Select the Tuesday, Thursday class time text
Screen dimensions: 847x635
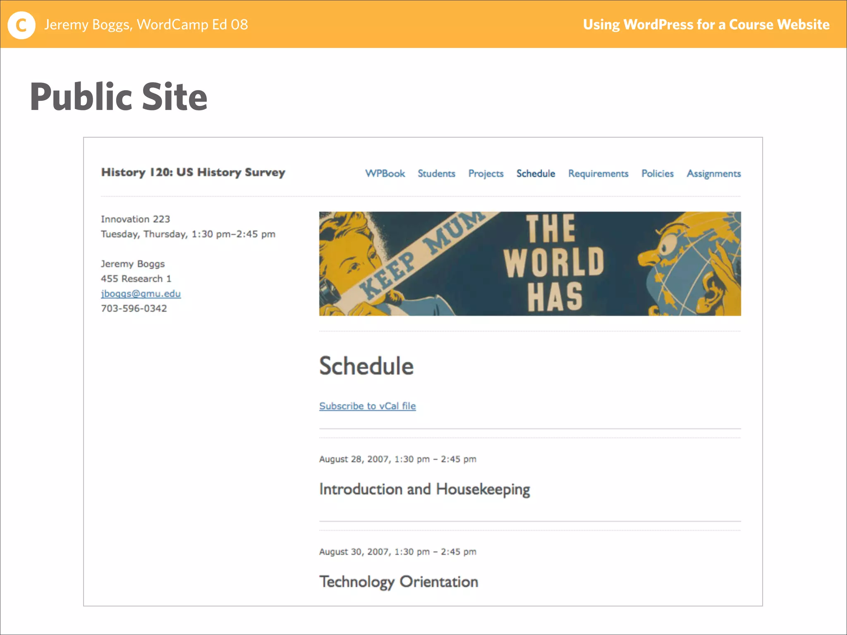(188, 234)
